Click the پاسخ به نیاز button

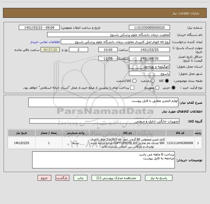click(158, 178)
